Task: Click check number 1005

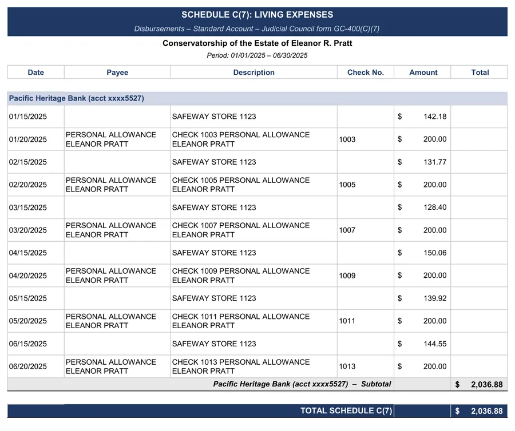Action: tap(347, 185)
